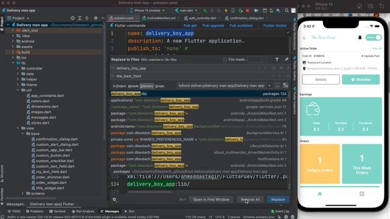Run main.dart with the green Run icon

pos(205,11)
